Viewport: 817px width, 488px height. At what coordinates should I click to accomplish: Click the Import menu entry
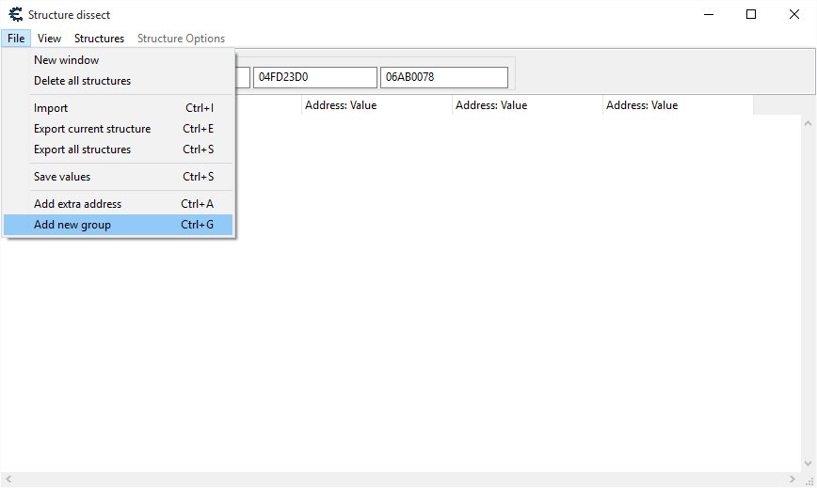click(x=51, y=108)
